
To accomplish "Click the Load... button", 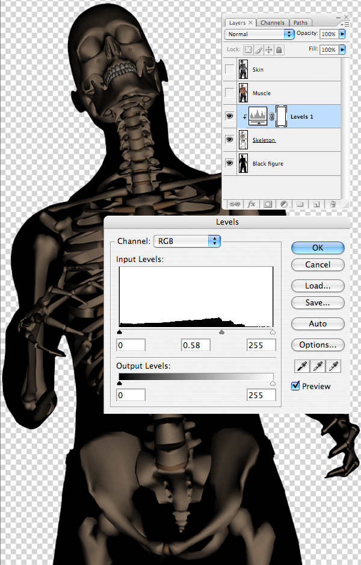I will click(x=318, y=286).
